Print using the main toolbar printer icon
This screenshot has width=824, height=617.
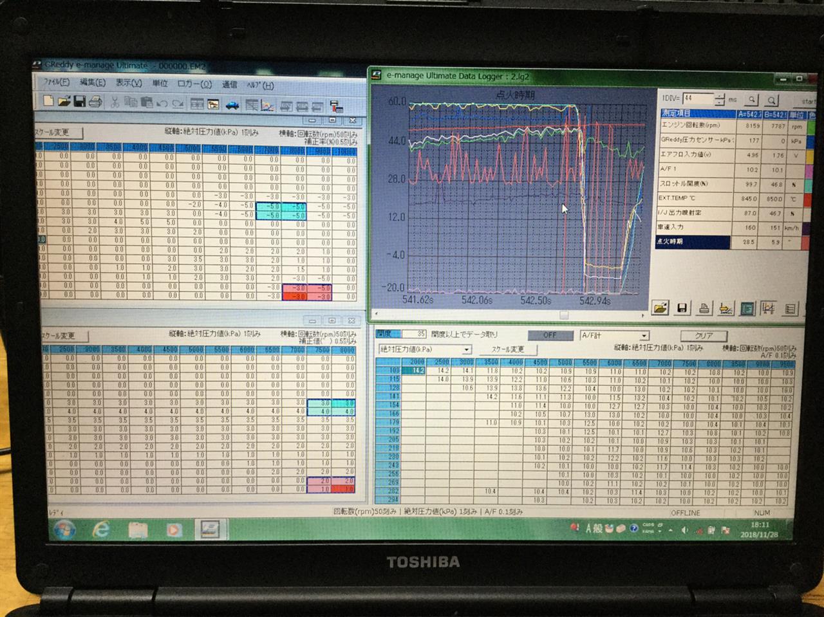(95, 102)
